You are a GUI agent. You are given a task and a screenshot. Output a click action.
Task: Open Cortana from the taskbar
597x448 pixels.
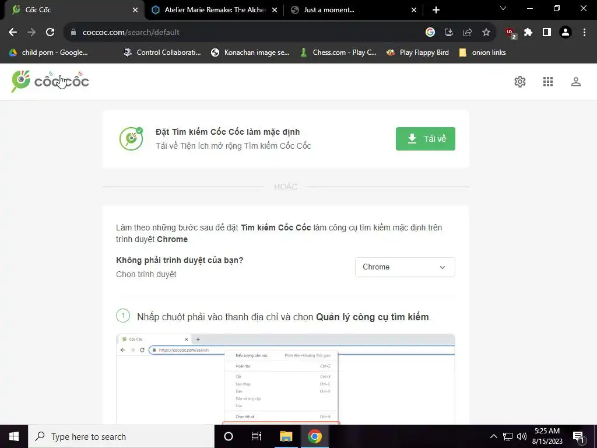(x=229, y=436)
